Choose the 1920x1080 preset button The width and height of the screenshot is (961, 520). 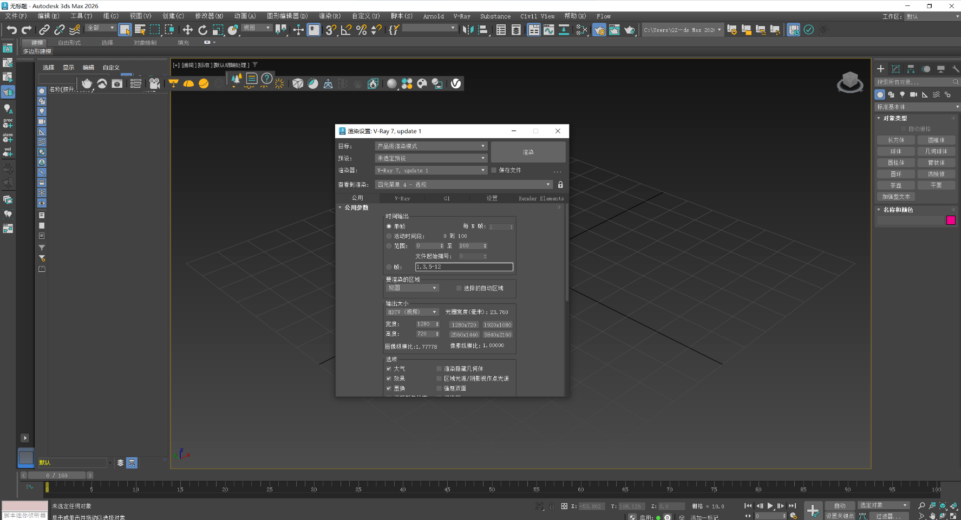(498, 325)
